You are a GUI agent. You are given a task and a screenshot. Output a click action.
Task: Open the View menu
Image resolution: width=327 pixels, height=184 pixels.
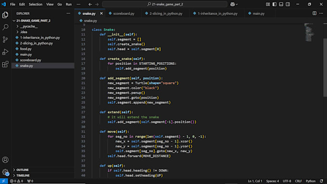[50, 4]
